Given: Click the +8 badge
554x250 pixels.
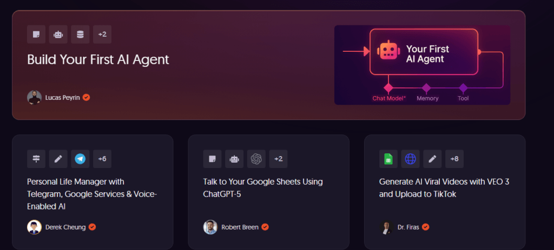Looking at the screenshot, I should coord(454,159).
